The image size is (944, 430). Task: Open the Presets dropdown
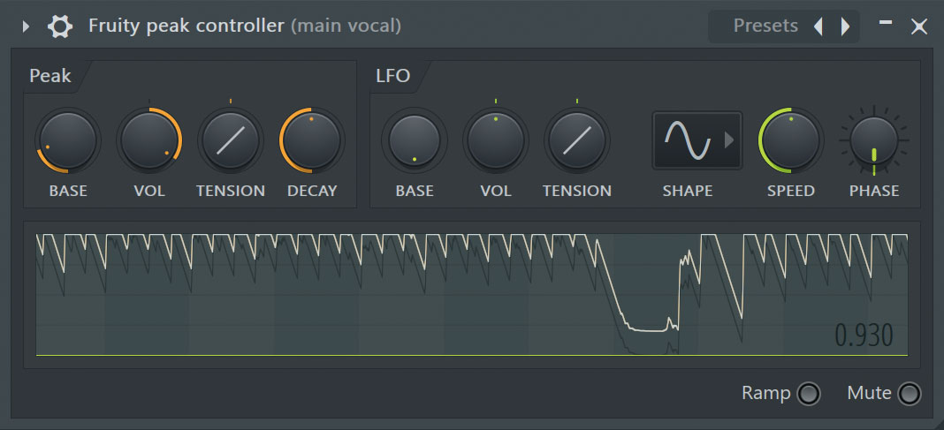point(765,26)
